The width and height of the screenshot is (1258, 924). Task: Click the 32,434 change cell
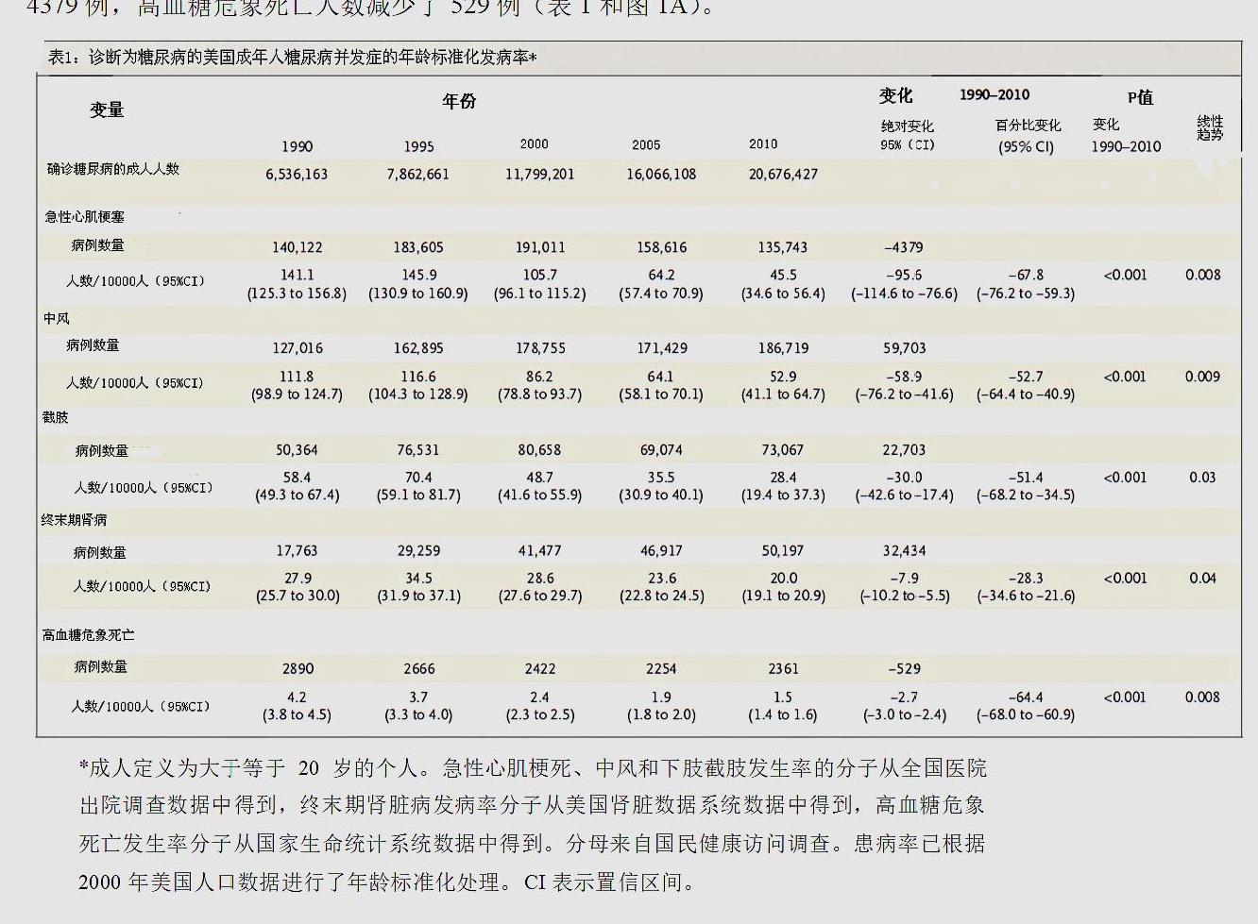coord(905,550)
